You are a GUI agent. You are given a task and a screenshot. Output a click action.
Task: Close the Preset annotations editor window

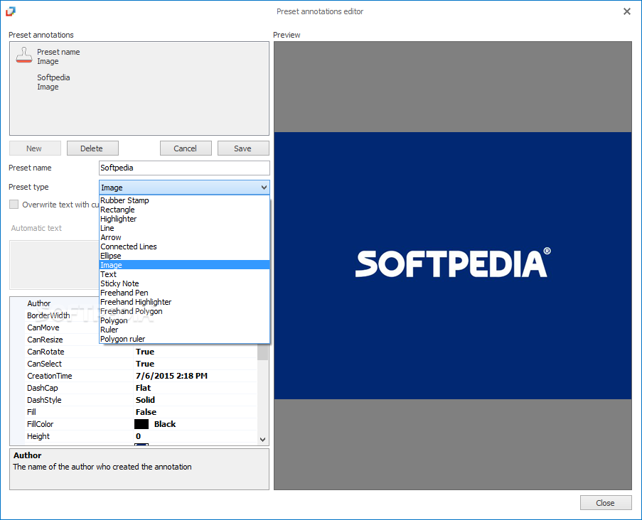point(627,11)
